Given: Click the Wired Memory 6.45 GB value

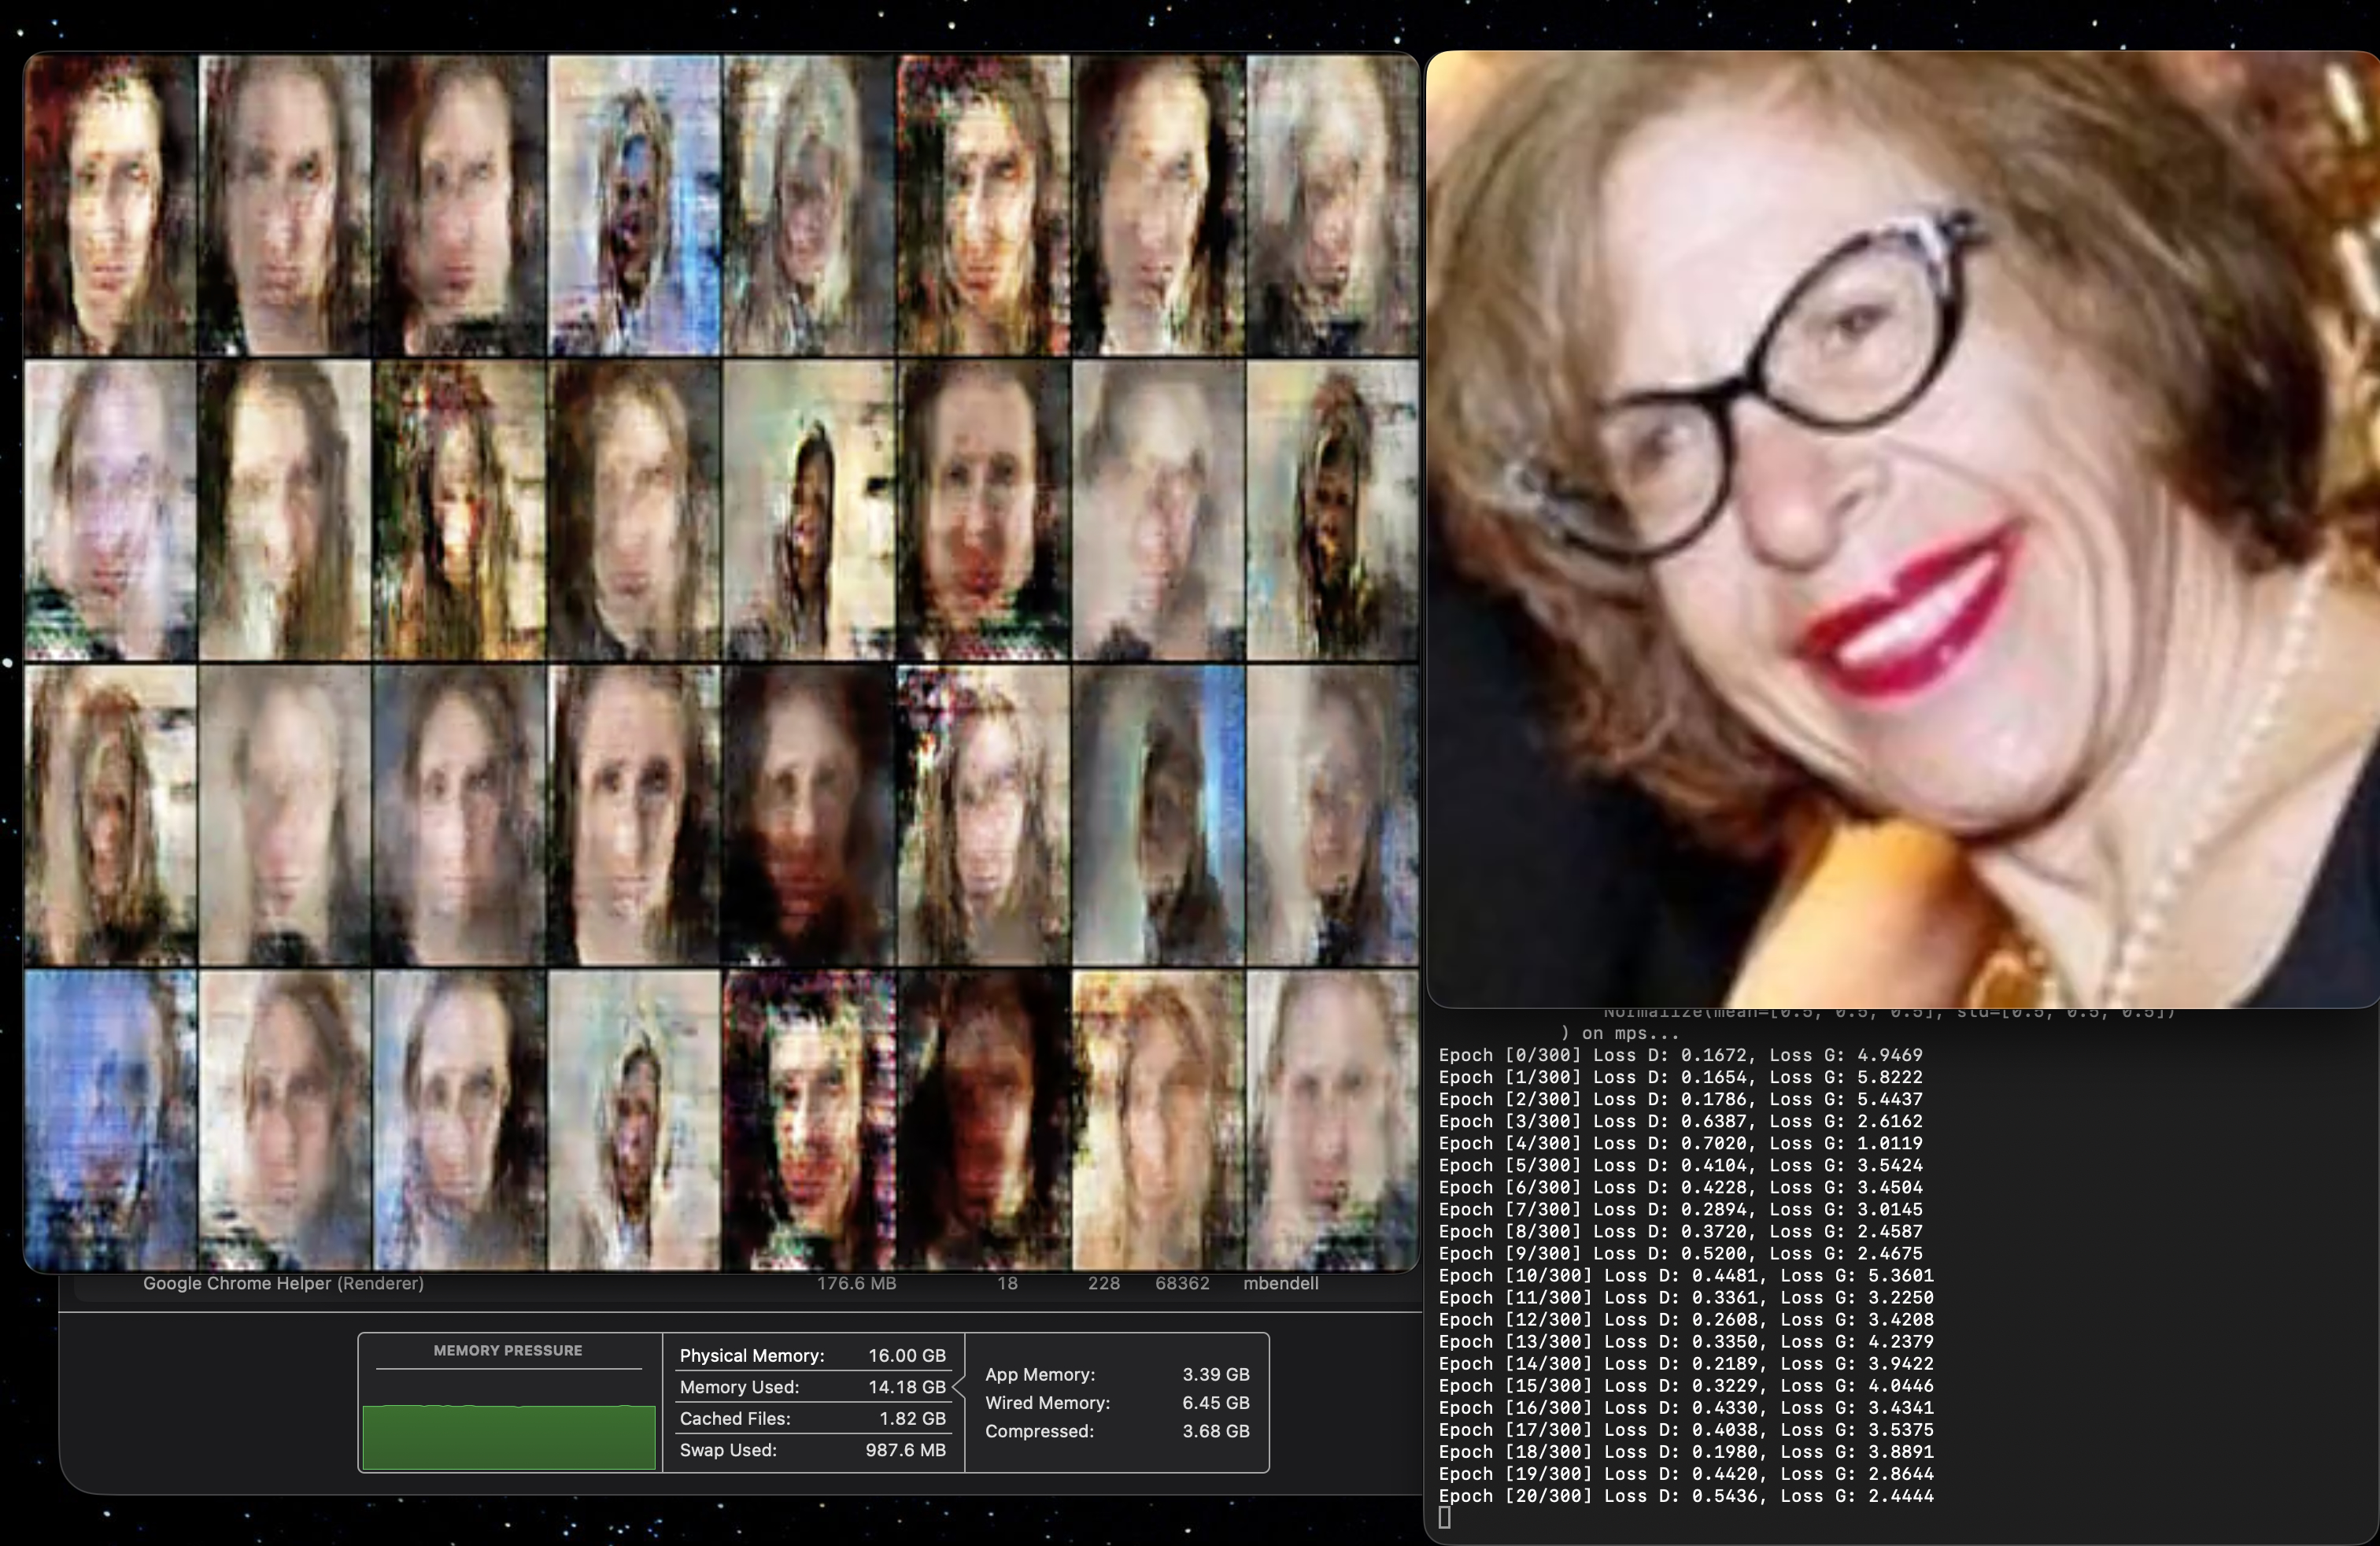Looking at the screenshot, I should click(x=1215, y=1403).
